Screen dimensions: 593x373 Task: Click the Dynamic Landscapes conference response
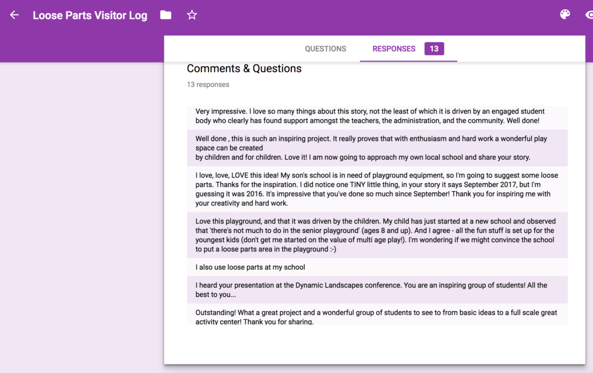coord(377,290)
